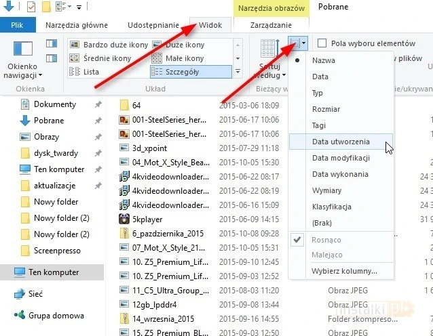Click the Okienko nawigacji pane icon
This screenshot has width=433, height=336.
[x=24, y=48]
